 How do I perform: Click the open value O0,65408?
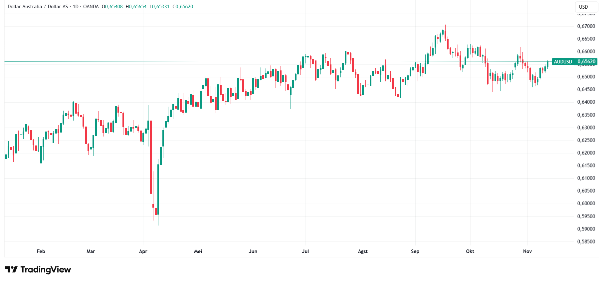[x=112, y=7]
